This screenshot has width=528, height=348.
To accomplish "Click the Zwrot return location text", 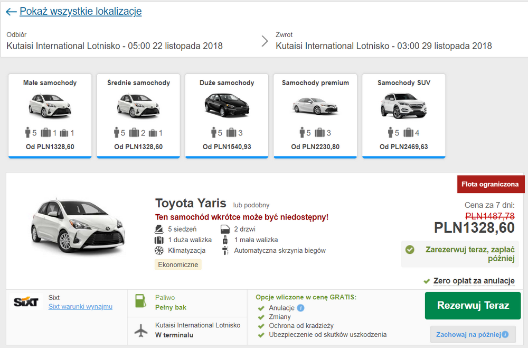I will pyautogui.click(x=384, y=46).
